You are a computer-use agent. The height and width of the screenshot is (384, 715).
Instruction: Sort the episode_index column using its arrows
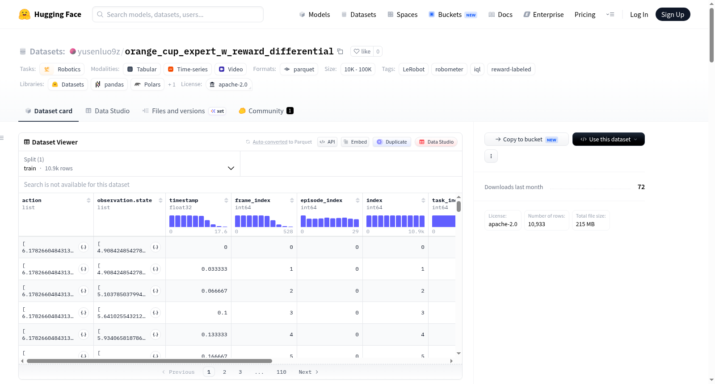tap(357, 200)
